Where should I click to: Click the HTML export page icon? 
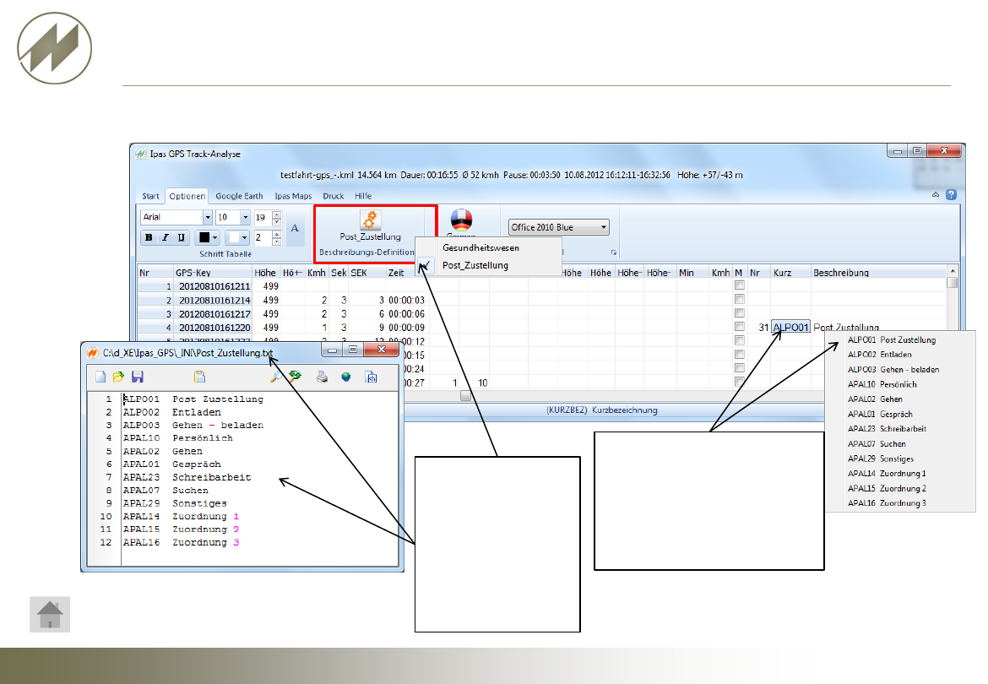tap(372, 377)
